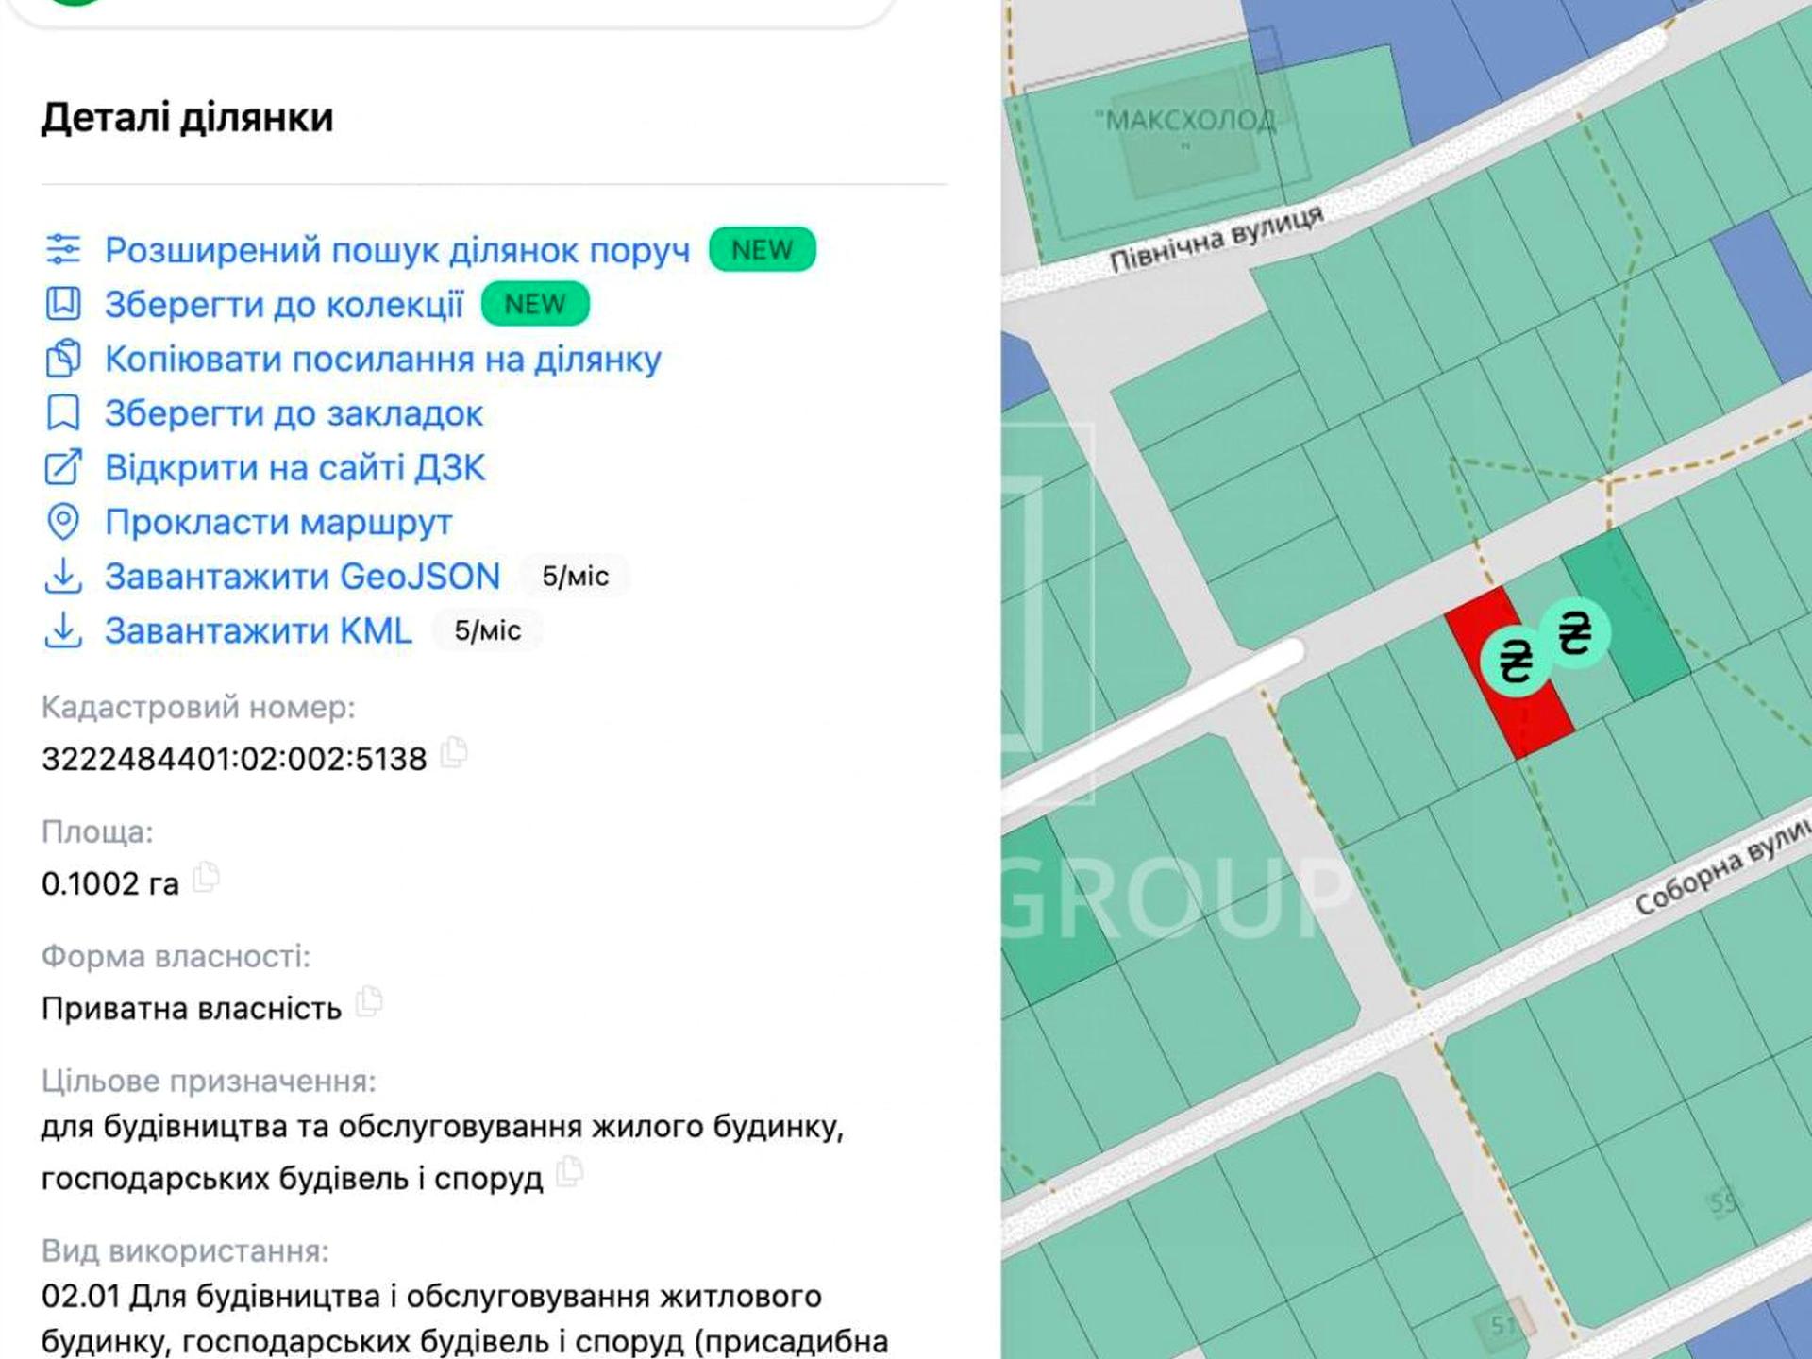Click the hryvnia marker right of red parcel

click(x=1574, y=632)
